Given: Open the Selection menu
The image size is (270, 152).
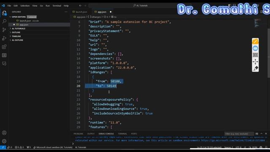Looking at the screenshot, I should (25, 5).
